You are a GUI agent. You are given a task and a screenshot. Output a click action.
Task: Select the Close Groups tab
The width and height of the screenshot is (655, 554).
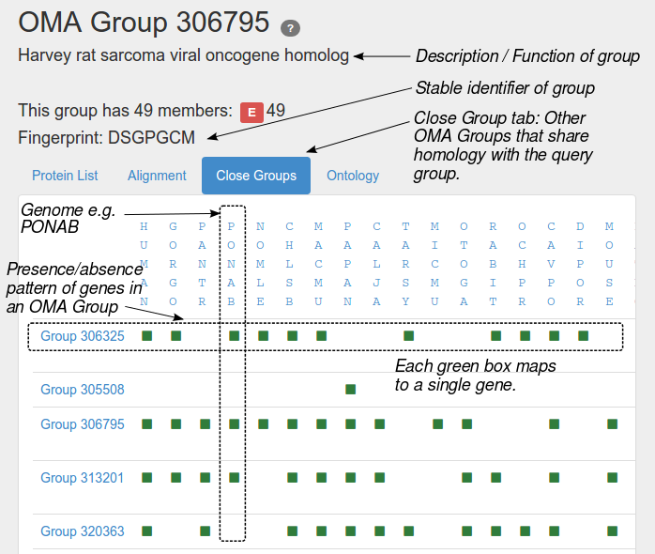tap(256, 176)
